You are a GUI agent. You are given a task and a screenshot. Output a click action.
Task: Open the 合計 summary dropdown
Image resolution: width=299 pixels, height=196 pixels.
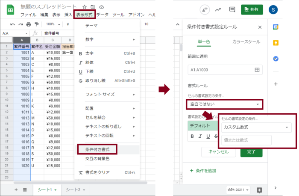pos(237,189)
